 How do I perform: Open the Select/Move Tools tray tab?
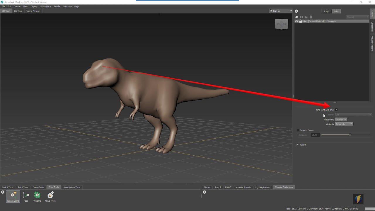72,187
